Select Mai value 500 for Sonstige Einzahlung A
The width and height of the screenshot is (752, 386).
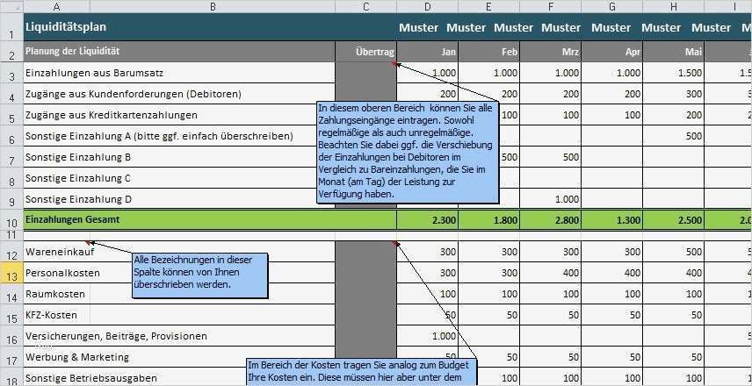673,136
